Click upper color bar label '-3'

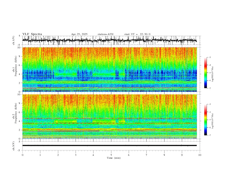[210, 57]
